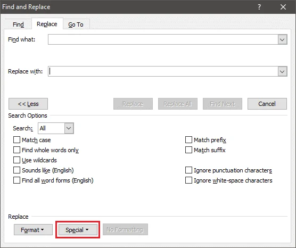This screenshot has height=248, width=296.
Task: Click the help question mark icon
Action: tap(259, 7)
